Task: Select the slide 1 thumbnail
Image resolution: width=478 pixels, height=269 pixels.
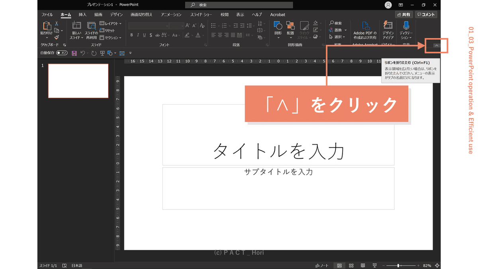Action: (78, 81)
